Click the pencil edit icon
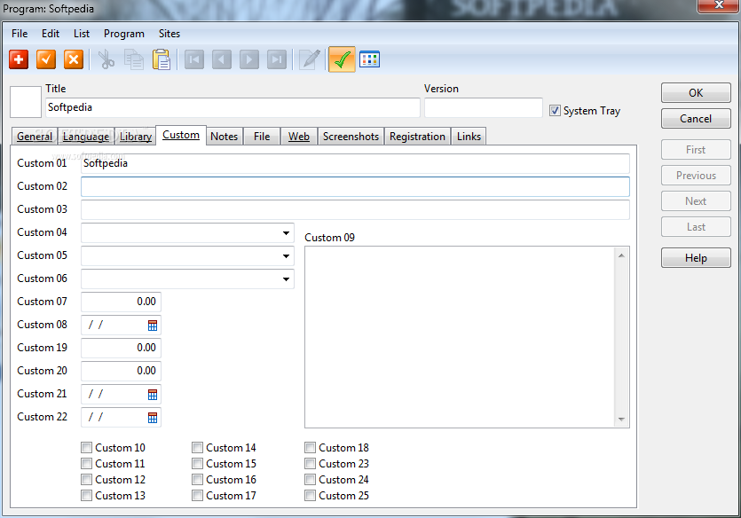 click(x=310, y=59)
